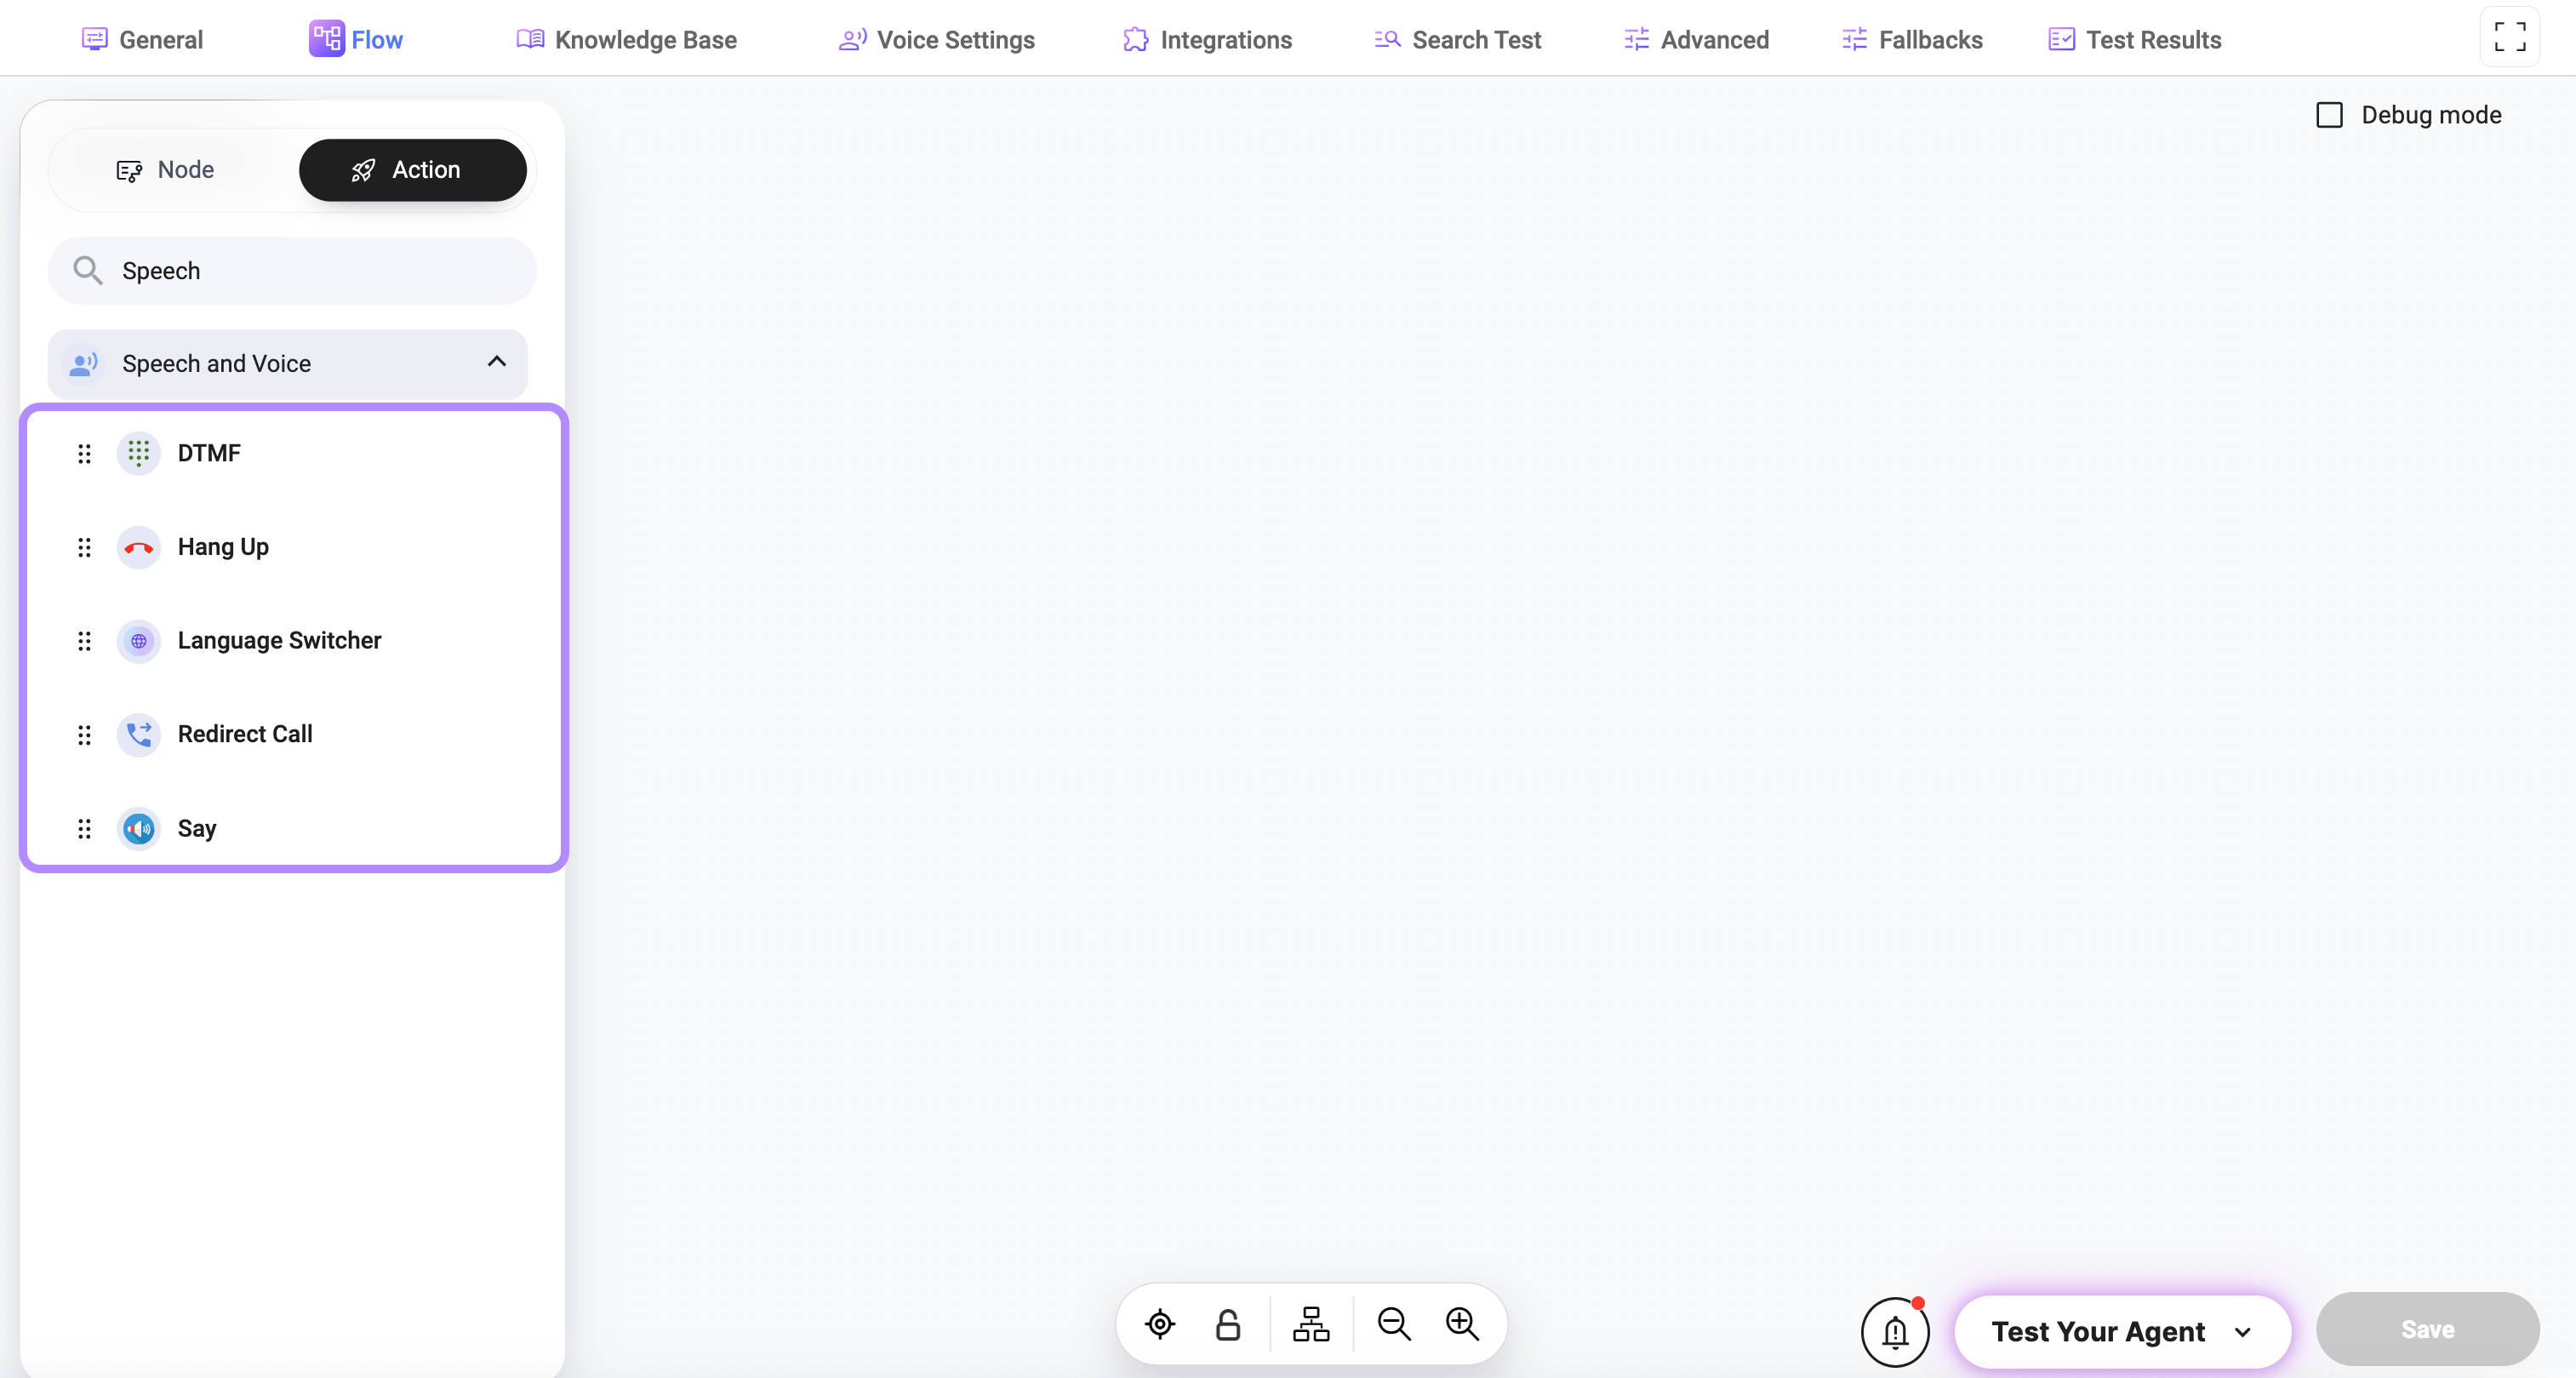
Task: Toggle fullscreen canvas view
Action: (x=2510, y=37)
